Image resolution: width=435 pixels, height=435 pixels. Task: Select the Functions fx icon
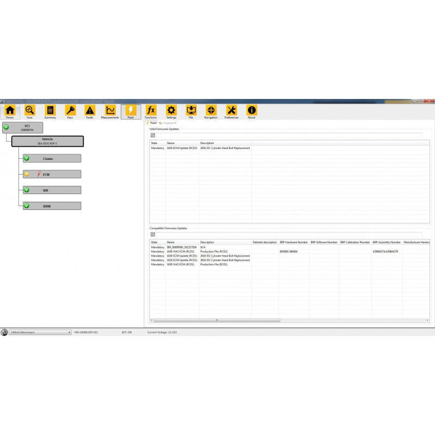[x=151, y=110]
